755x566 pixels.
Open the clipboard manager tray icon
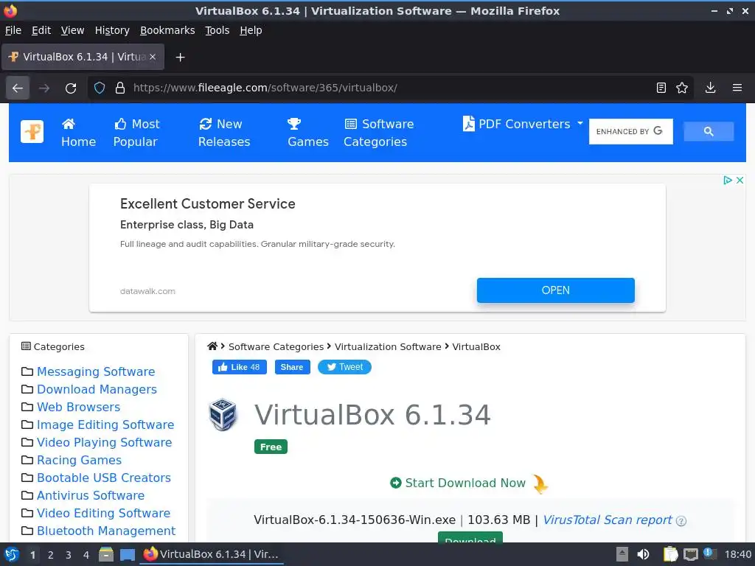click(669, 554)
